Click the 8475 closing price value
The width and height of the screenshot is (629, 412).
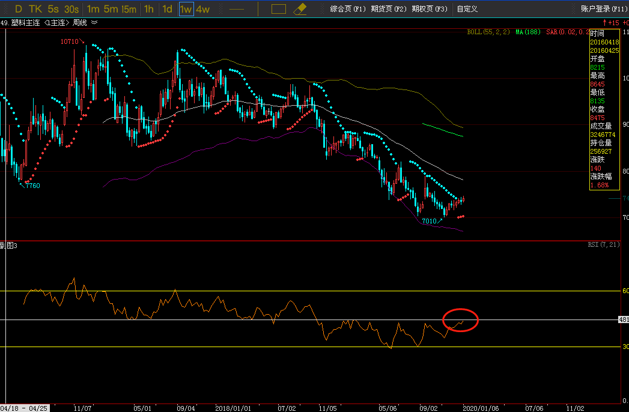pos(597,118)
